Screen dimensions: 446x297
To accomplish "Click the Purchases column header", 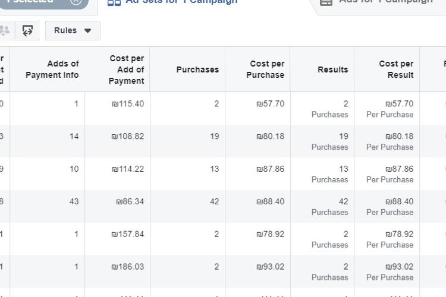I will coord(197,69).
